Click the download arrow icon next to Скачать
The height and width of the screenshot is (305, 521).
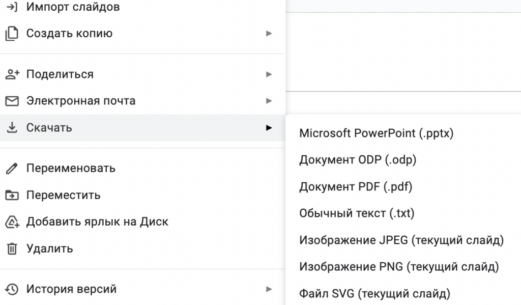[x=12, y=128]
